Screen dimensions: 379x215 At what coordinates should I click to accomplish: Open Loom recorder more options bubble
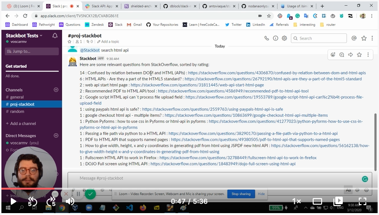(55, 194)
